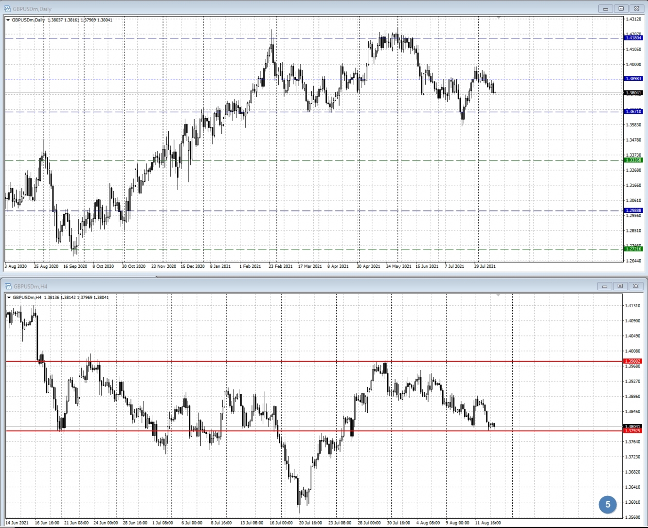Click the 23 Feb 2021 date on Daily time axis
The width and height of the screenshot is (648, 528).
pyautogui.click(x=281, y=266)
